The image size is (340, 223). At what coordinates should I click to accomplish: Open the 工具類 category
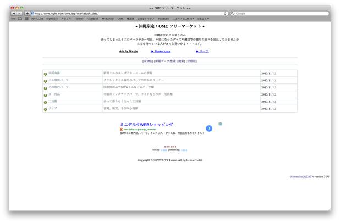53,101
